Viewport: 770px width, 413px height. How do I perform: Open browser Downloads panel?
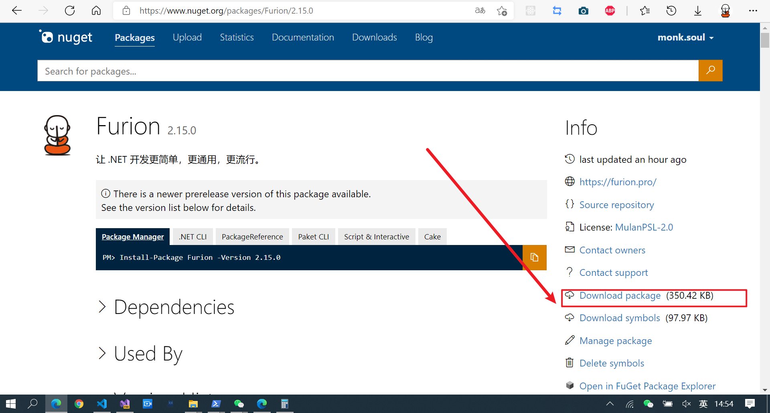[698, 11]
